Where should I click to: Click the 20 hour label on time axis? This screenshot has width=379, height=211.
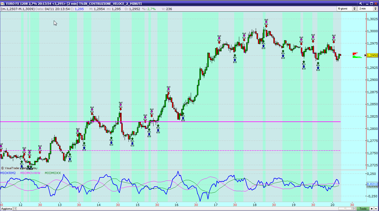click(333, 205)
